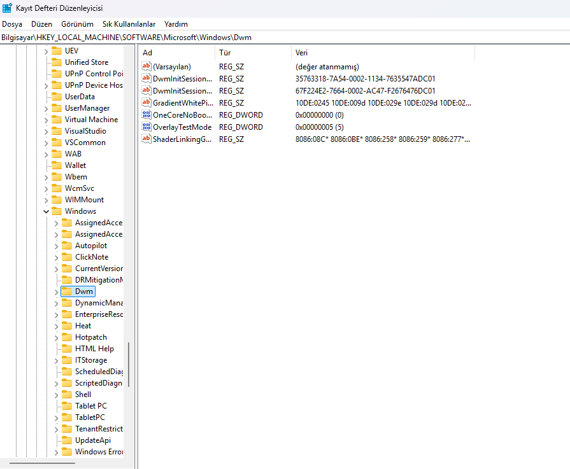Open the Yardım menu
Image resolution: width=570 pixels, height=469 pixels.
click(176, 24)
